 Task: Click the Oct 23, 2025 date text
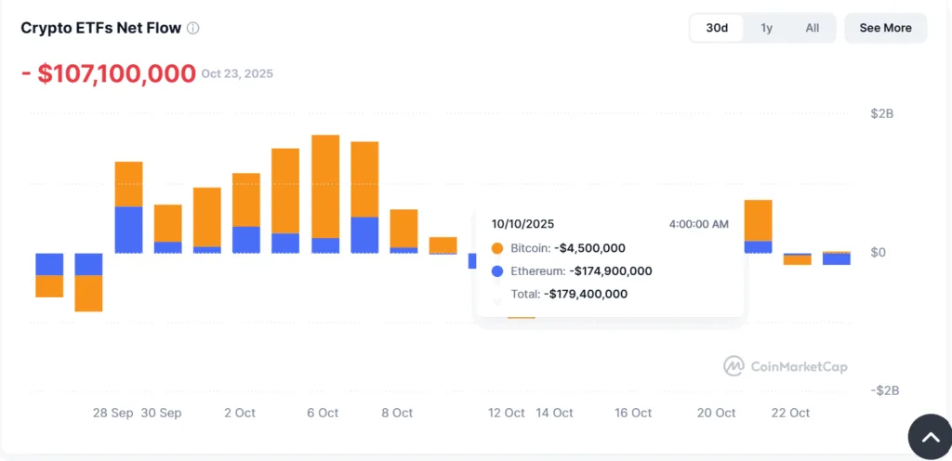tap(237, 73)
